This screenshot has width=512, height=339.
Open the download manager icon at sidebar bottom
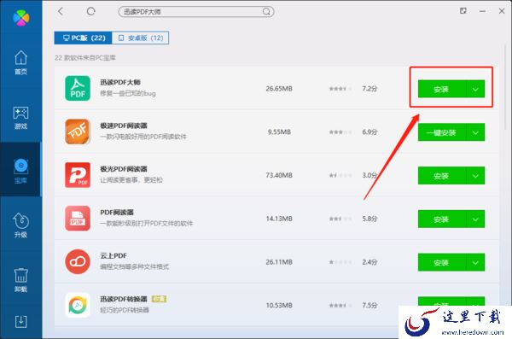20,321
